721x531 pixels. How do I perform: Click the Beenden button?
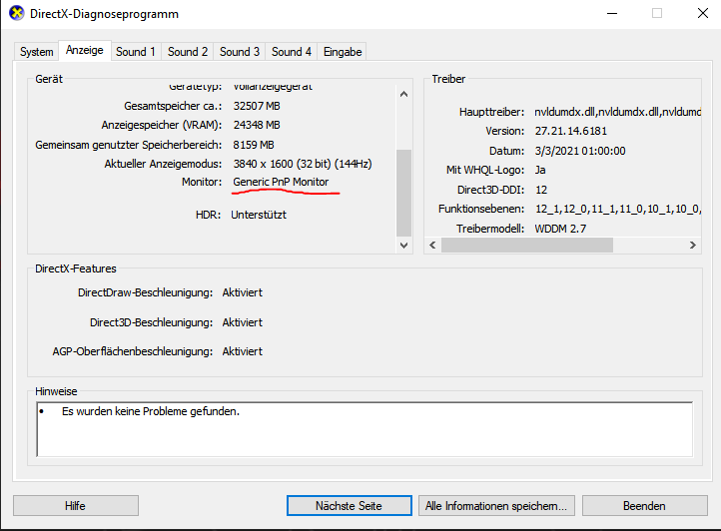[x=645, y=506]
